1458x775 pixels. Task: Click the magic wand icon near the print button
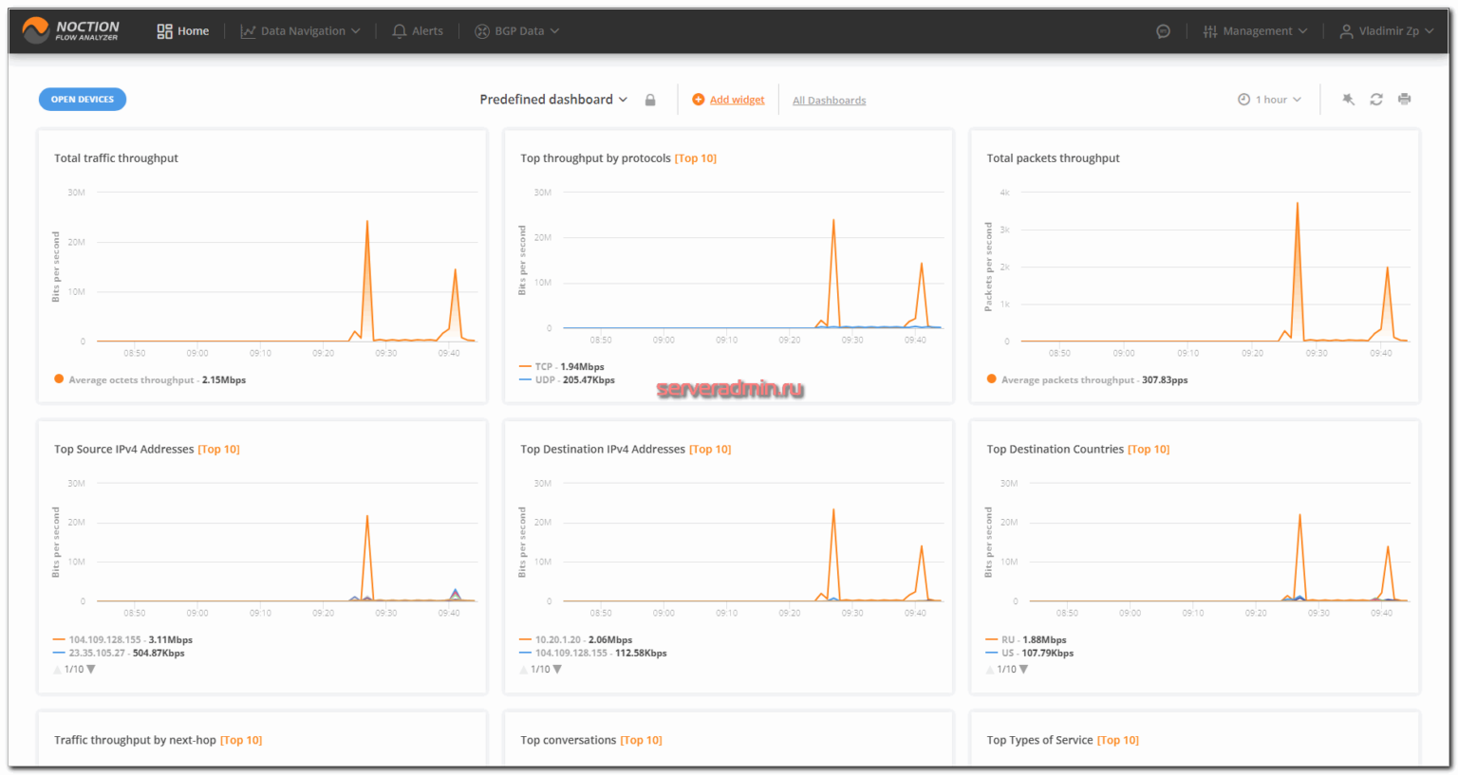[1348, 99]
